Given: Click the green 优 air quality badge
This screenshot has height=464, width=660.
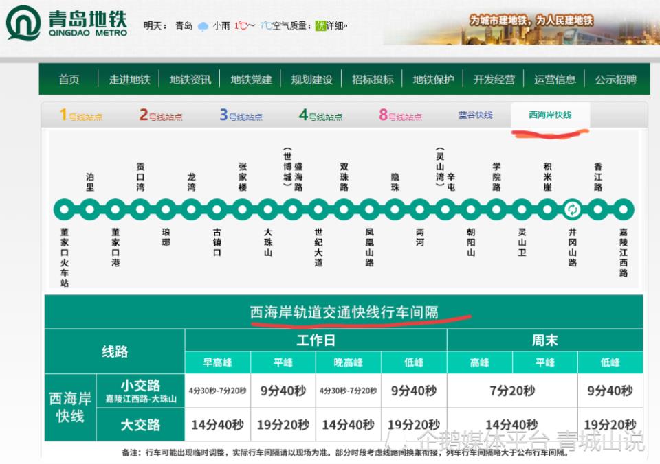Looking at the screenshot, I should click(x=320, y=26).
